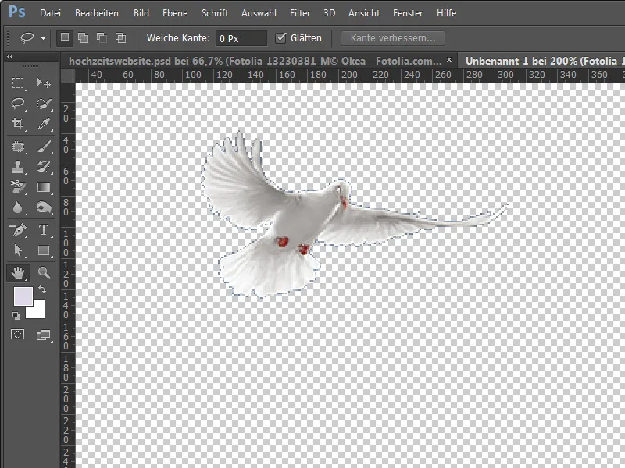This screenshot has height=468, width=625.
Task: Select the Blur tool
Action: click(18, 207)
